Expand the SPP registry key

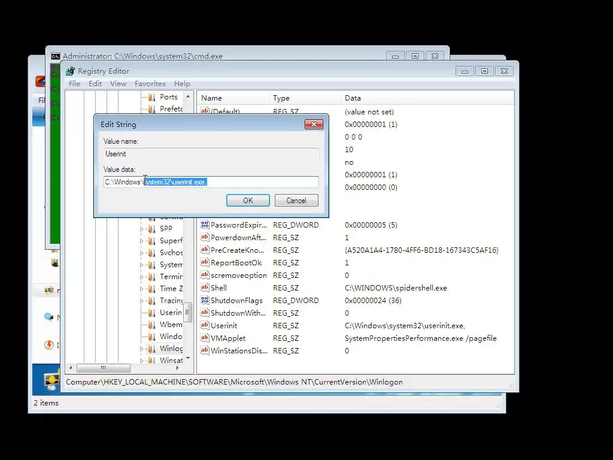pyautogui.click(x=141, y=229)
